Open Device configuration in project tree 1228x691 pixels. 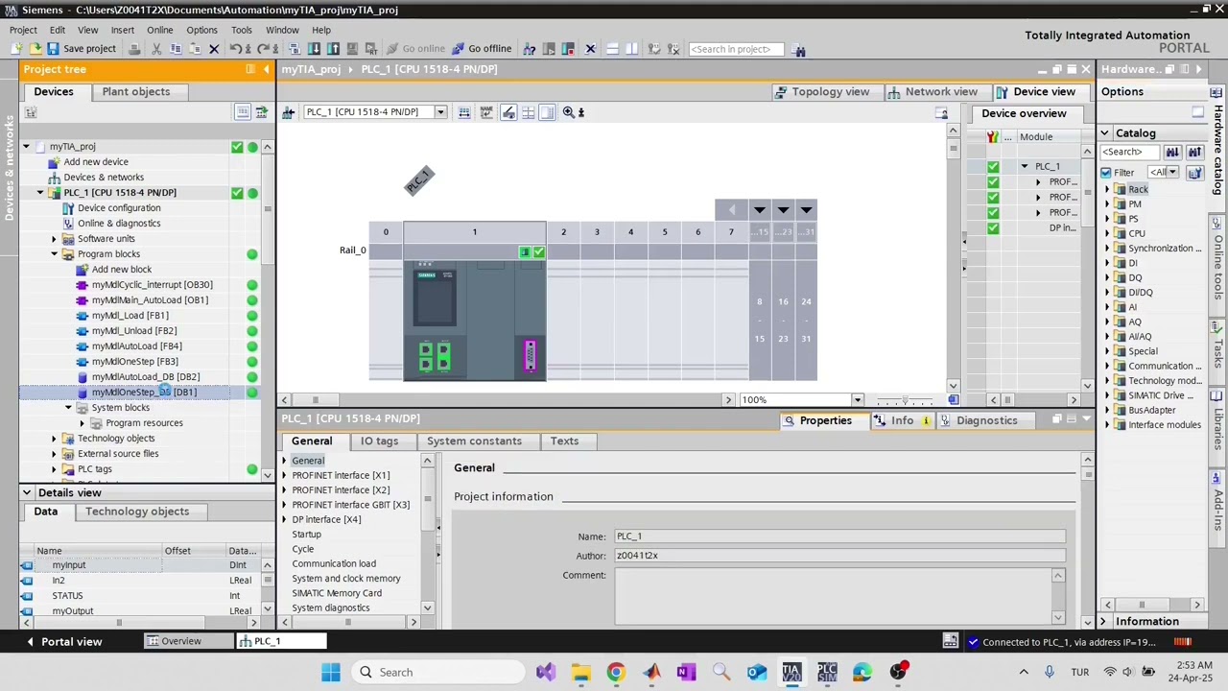[119, 208]
